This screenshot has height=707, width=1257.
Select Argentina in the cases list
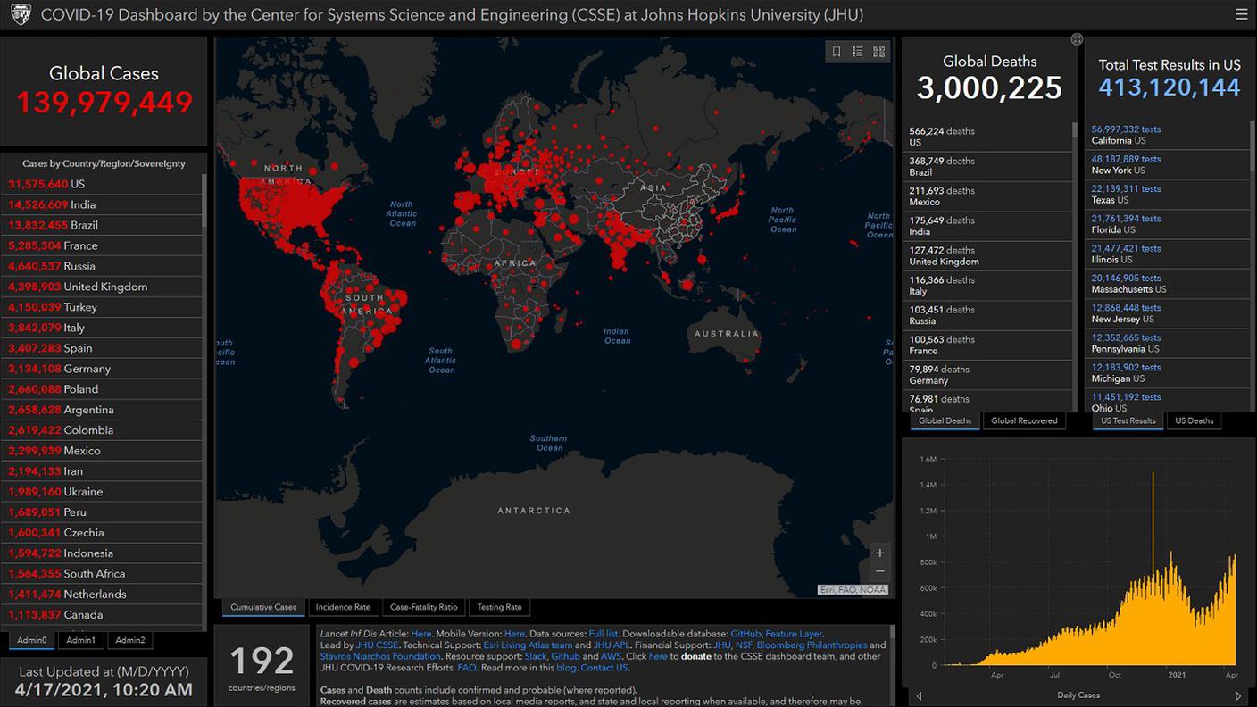(102, 410)
